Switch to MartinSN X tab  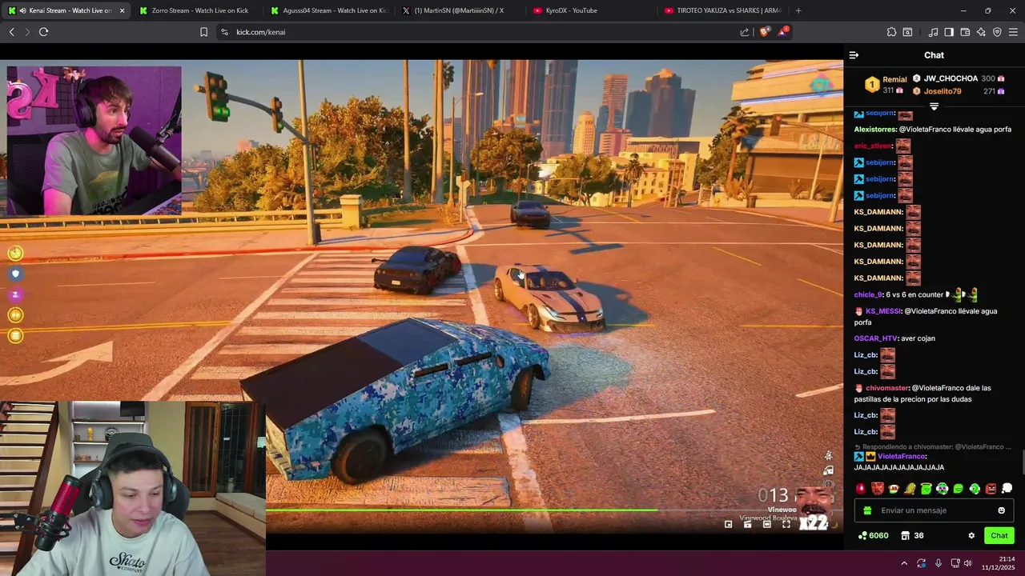(x=460, y=10)
